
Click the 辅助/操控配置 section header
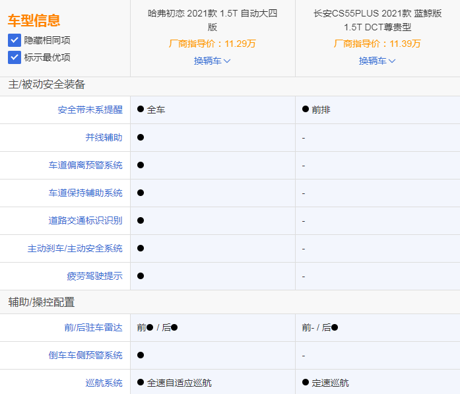pyautogui.click(x=42, y=302)
